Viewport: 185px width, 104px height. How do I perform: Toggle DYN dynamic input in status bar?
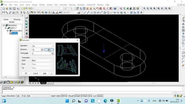(x=90, y=96)
